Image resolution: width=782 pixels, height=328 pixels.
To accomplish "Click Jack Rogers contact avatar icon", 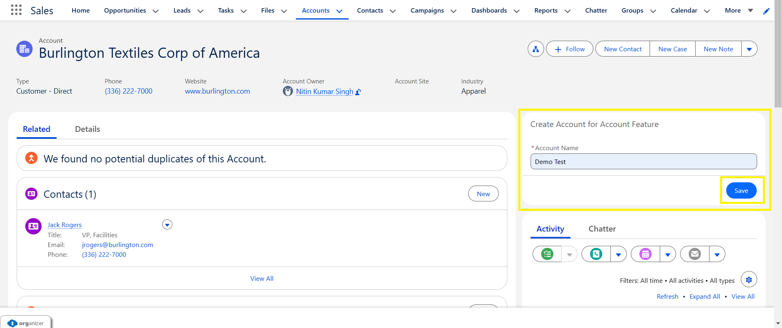I will coord(33,226).
